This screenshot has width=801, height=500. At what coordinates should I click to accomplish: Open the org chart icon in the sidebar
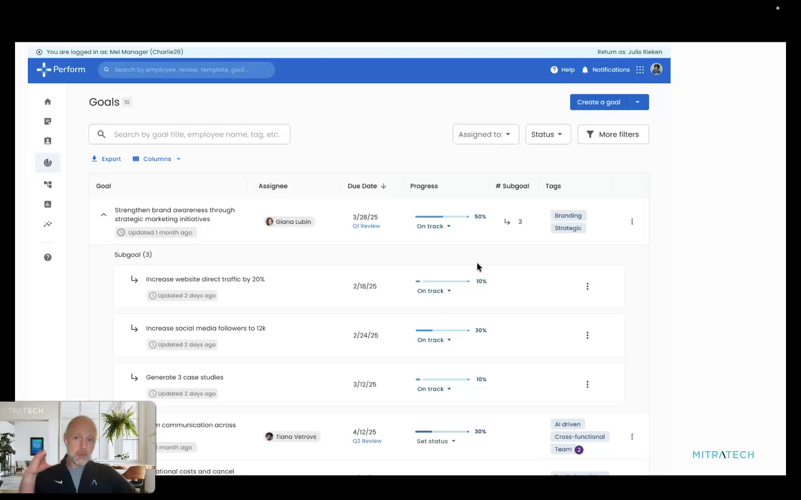point(48,184)
